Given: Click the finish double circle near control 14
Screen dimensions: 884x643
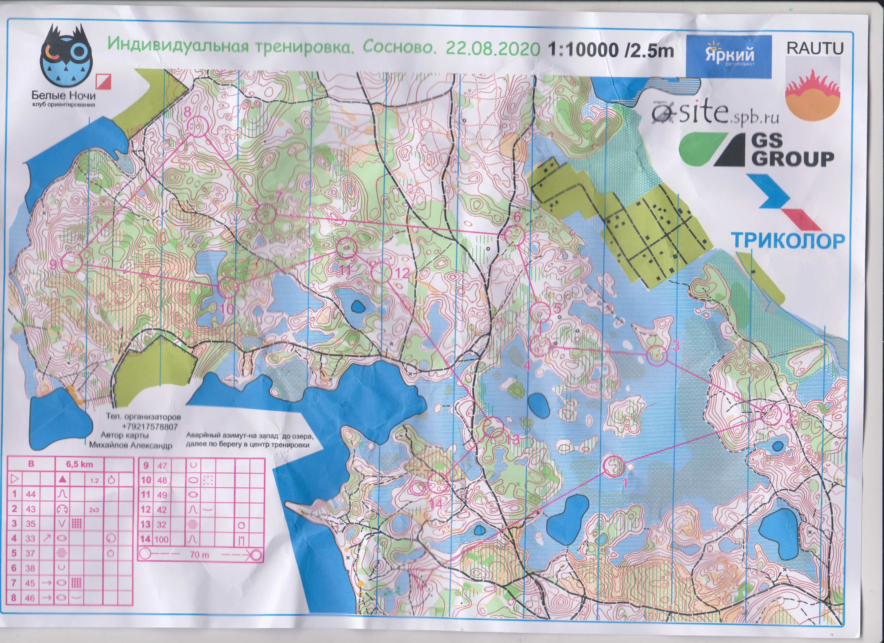Looking at the screenshot, I should [x=417, y=488].
